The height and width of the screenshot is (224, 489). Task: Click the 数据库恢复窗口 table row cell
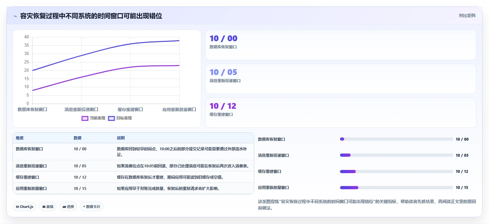tap(29, 149)
